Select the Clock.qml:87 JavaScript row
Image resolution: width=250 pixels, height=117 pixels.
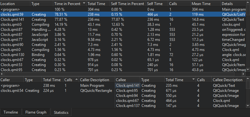click(123, 35)
